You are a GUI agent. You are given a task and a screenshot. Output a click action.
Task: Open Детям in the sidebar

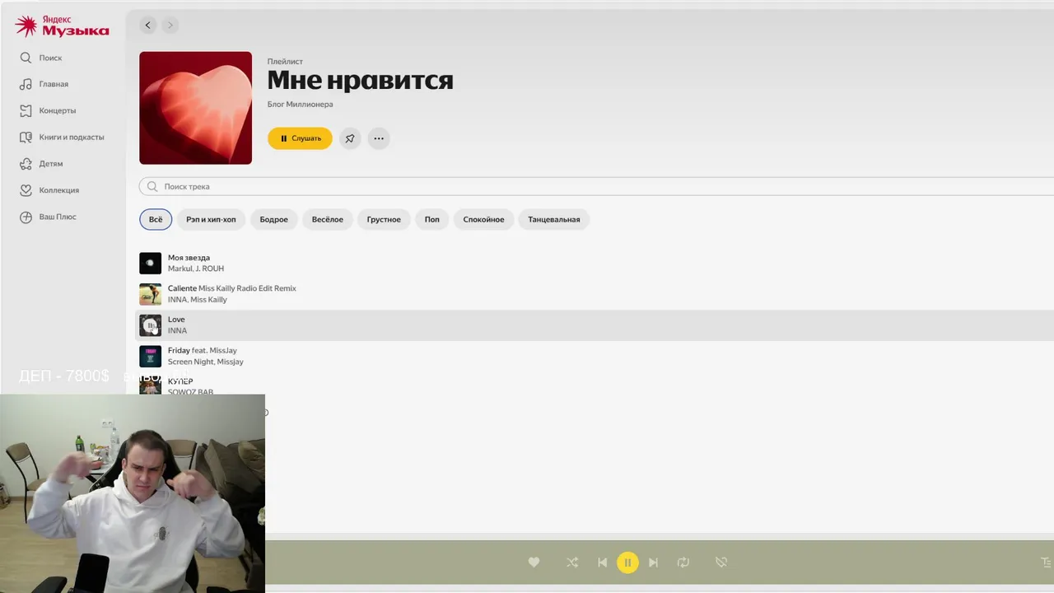point(51,163)
